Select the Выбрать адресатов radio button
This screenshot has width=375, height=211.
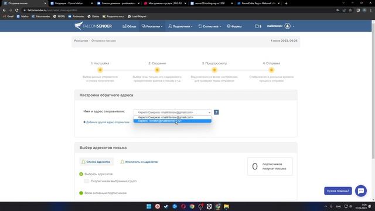81,174
